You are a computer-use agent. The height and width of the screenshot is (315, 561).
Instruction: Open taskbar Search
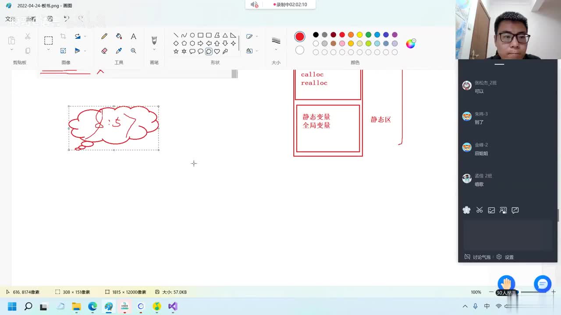28,306
